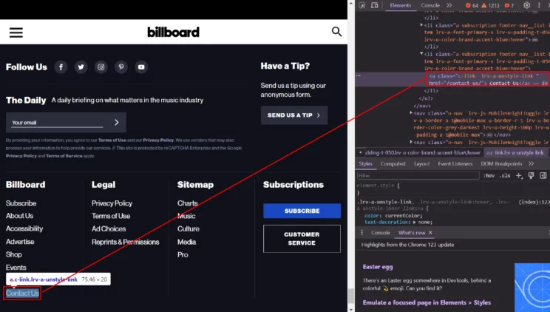Open Billboard's YouTube icon
This screenshot has width=550, height=312.
pos(141,67)
